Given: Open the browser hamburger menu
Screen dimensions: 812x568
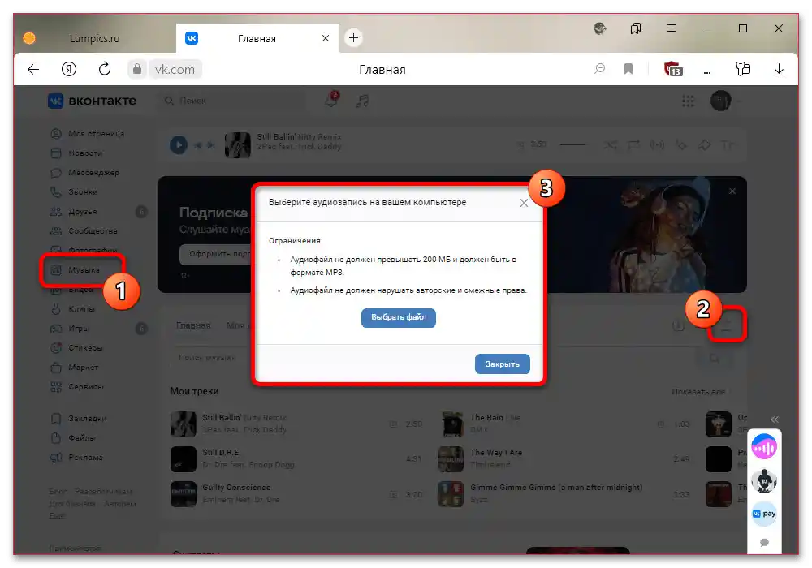Looking at the screenshot, I should (x=672, y=28).
